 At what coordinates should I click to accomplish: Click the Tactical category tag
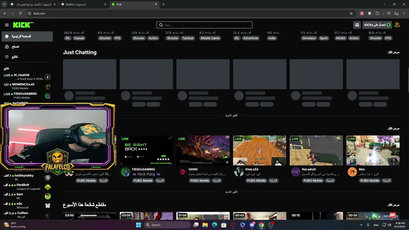pos(188,38)
